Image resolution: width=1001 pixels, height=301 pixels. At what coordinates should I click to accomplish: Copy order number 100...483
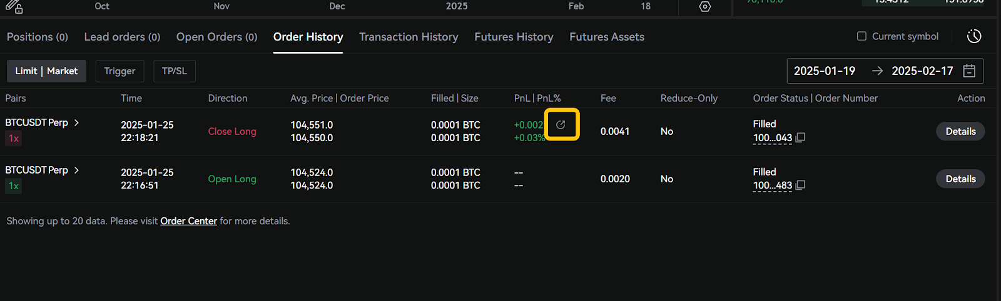(800, 185)
